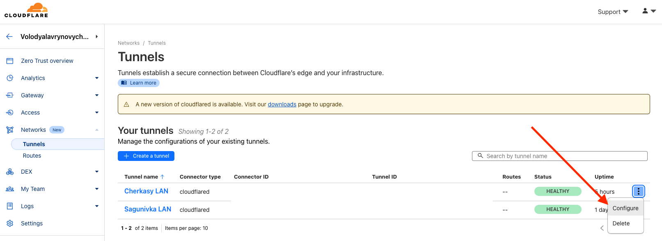Open three-dot menu for Cherkasy LAN
This screenshot has height=241, width=662.
pos(638,191)
